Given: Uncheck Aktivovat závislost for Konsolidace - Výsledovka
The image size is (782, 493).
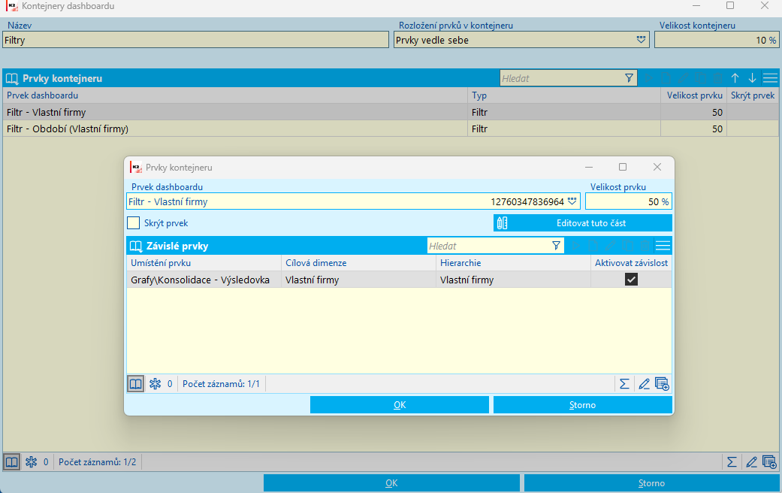Looking at the screenshot, I should (x=632, y=280).
